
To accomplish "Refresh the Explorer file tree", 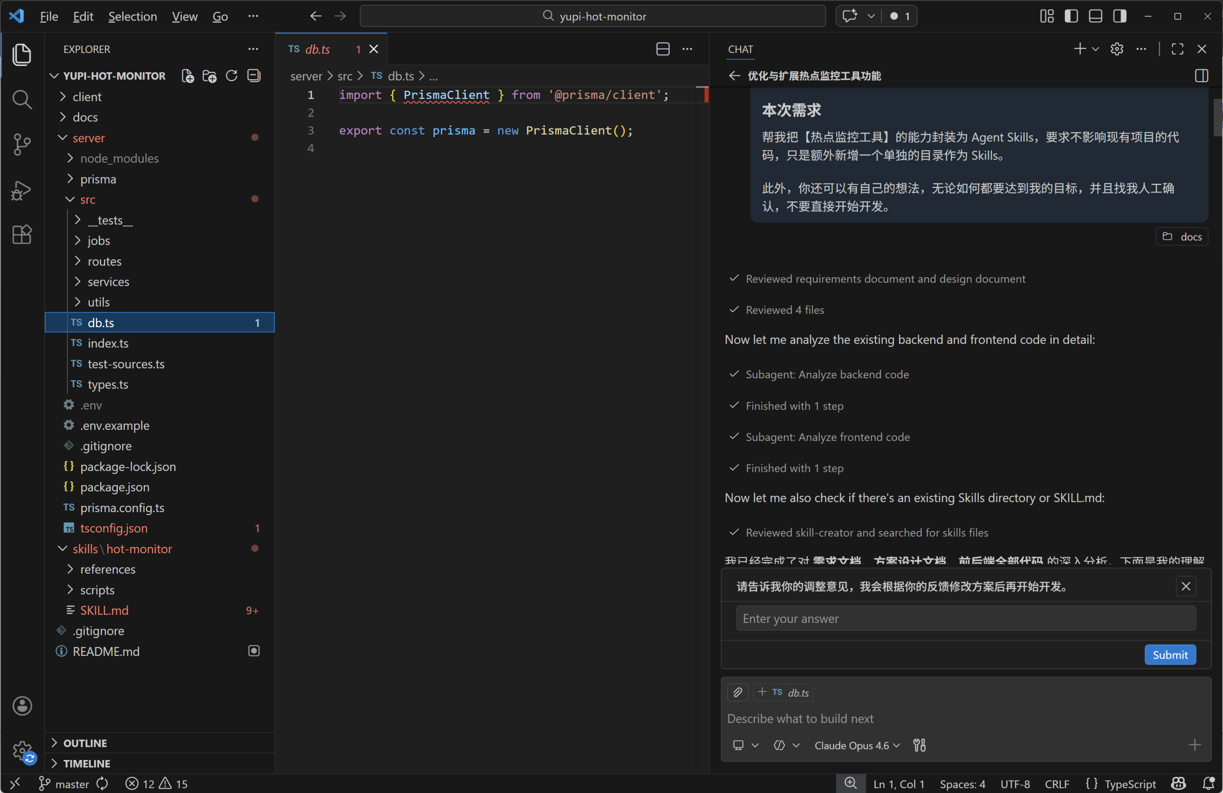I will [x=231, y=75].
